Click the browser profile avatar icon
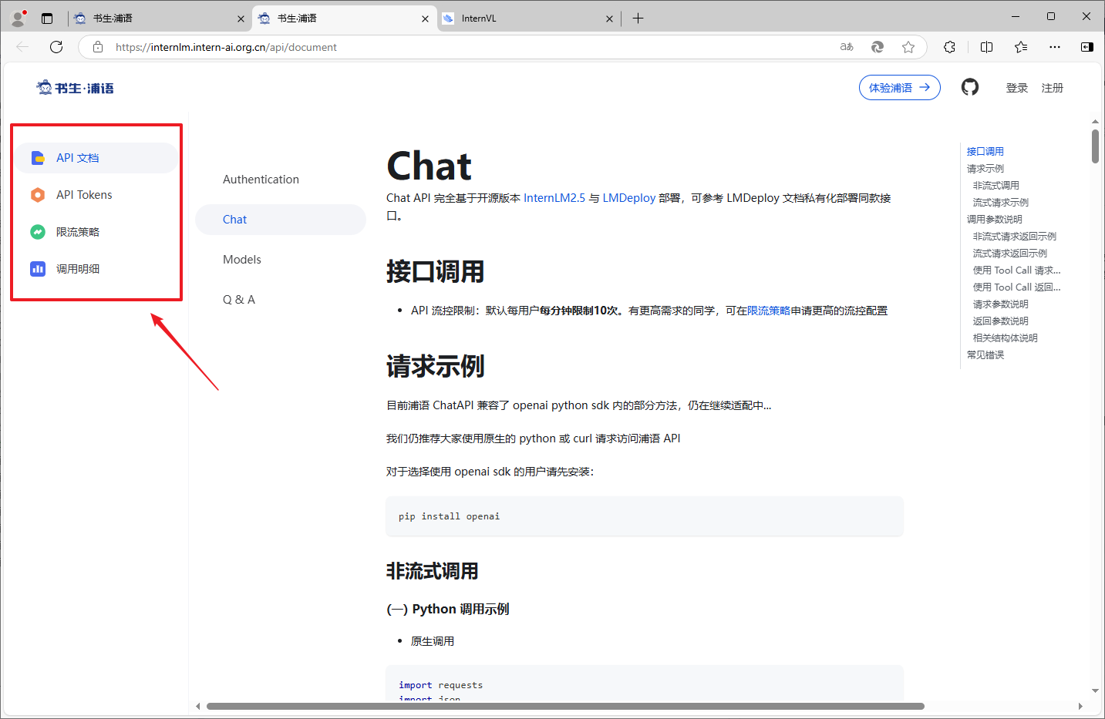This screenshot has height=719, width=1105. [x=19, y=18]
